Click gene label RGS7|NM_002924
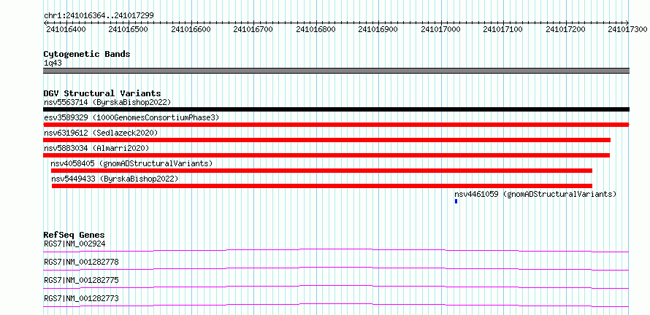Viewport: 650px width, 315px height. 74,244
